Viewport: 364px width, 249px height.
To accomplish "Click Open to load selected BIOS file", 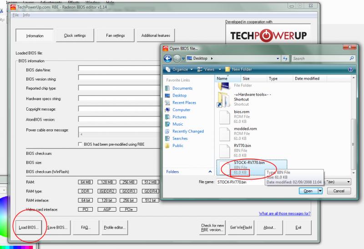I will click(308, 191).
